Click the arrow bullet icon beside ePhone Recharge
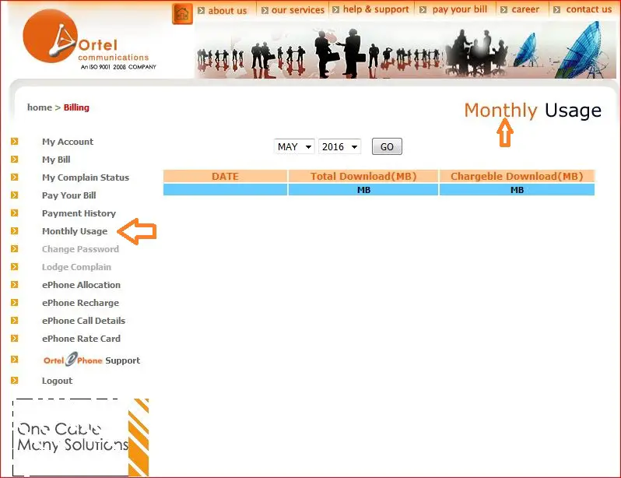Screen dimensions: 621x478 coord(14,303)
